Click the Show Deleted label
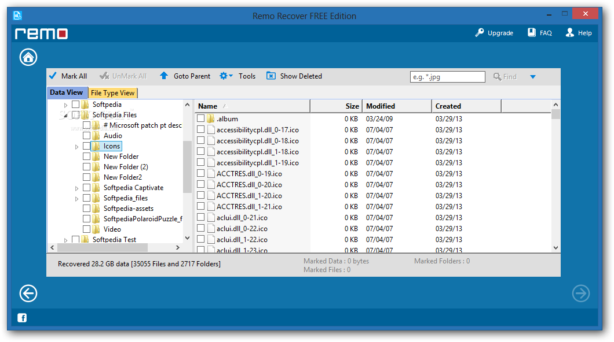This screenshot has height=342, width=614. click(x=301, y=76)
